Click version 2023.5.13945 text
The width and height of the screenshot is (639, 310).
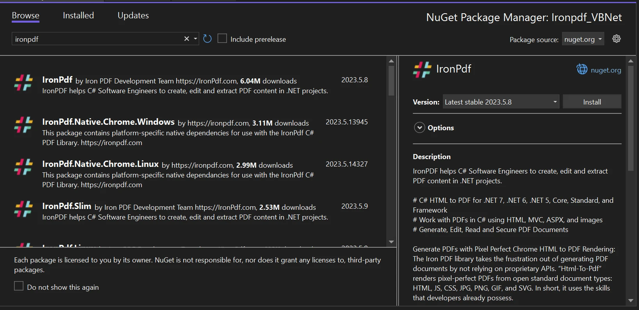click(346, 122)
